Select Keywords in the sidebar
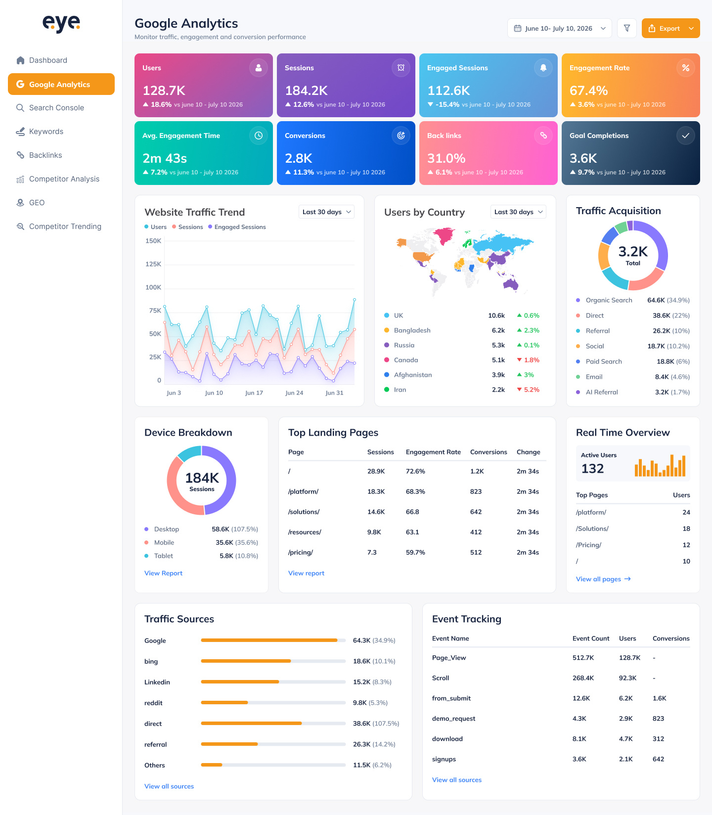The image size is (712, 815). click(x=61, y=132)
